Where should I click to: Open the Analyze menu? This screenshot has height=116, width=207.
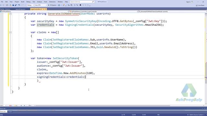point(39,2)
